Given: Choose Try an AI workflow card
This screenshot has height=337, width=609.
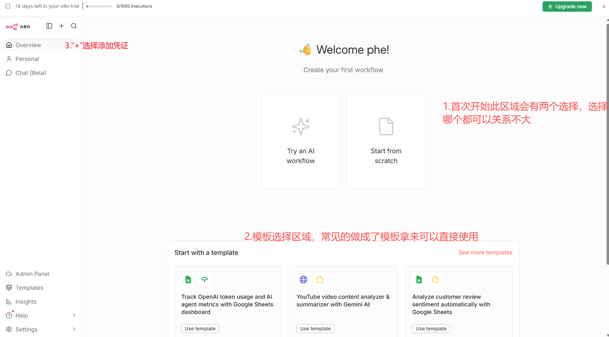Looking at the screenshot, I should click(301, 141).
